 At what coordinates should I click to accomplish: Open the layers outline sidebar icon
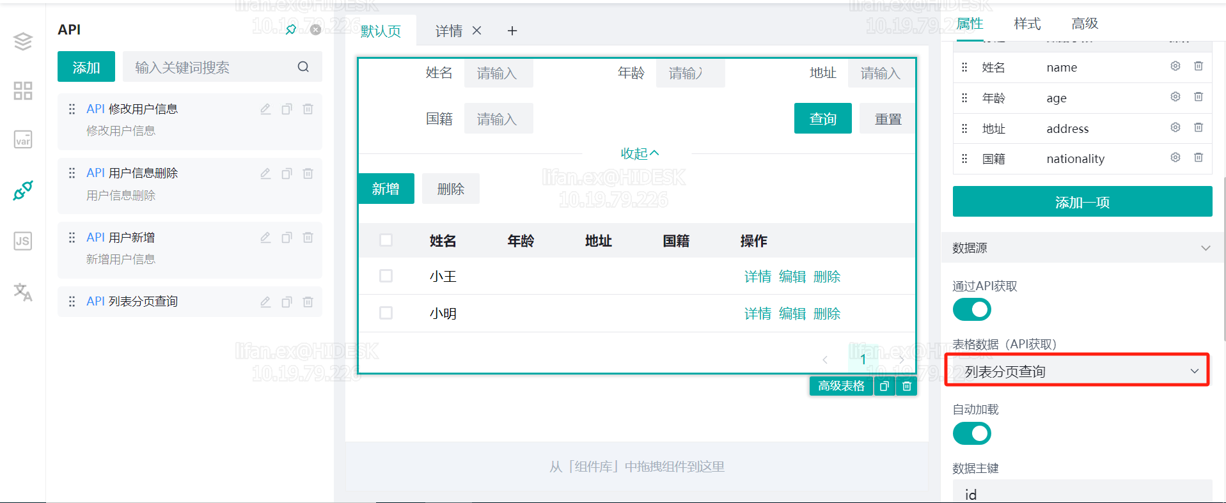click(x=23, y=42)
